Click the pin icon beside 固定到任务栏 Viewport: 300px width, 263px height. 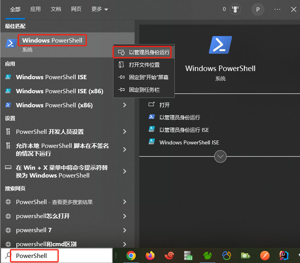click(121, 90)
